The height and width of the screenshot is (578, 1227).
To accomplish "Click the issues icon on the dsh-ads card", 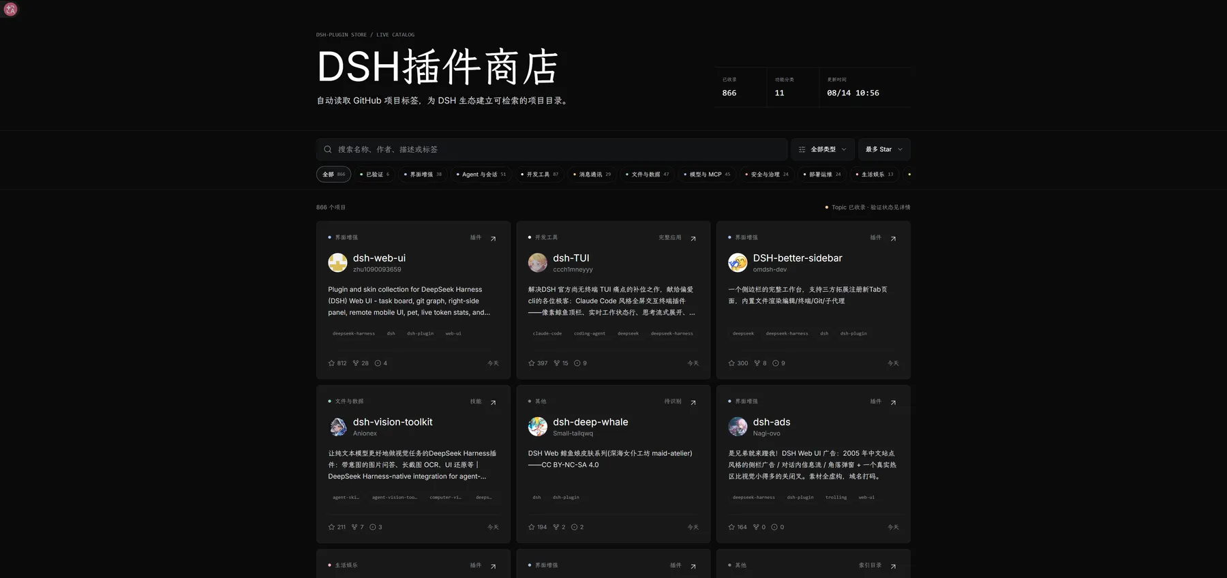I will tap(774, 527).
